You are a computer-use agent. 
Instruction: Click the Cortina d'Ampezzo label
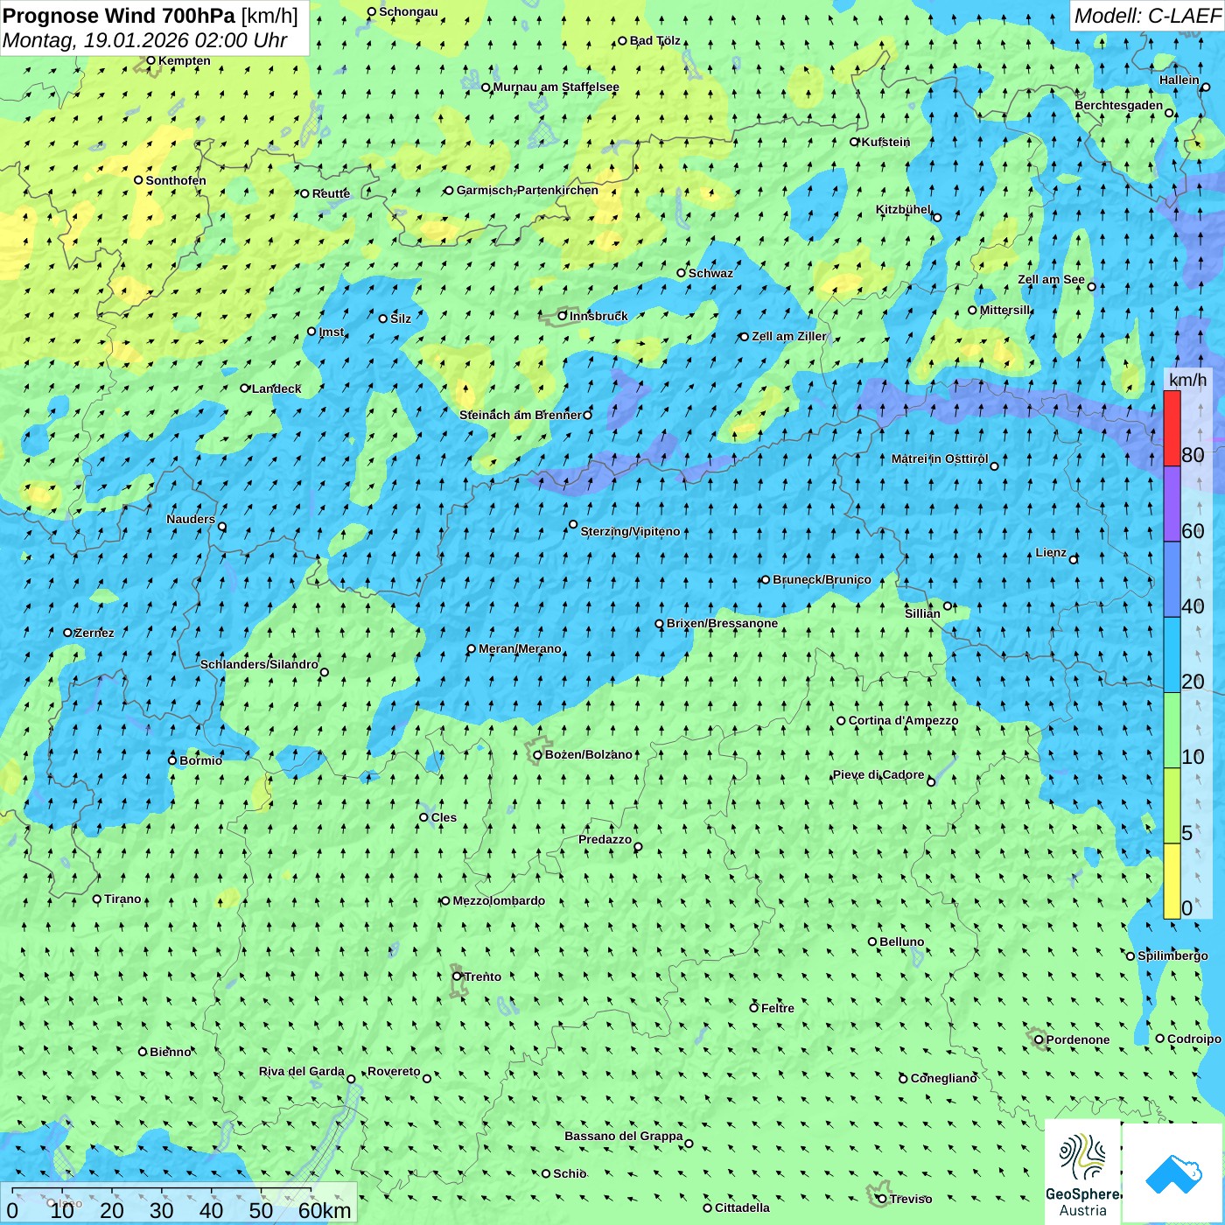pos(903,720)
